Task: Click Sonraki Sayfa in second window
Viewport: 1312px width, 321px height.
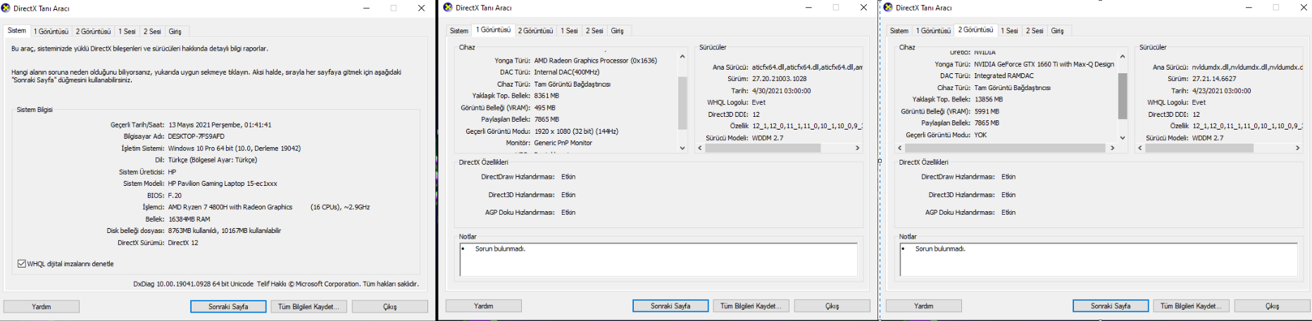Action: point(670,306)
